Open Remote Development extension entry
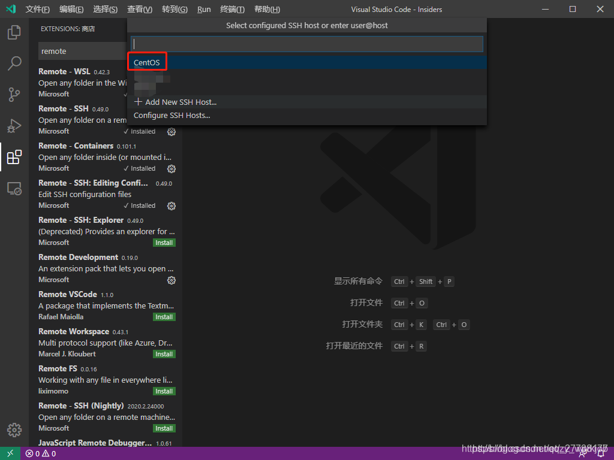The width and height of the screenshot is (614, 460). (106, 268)
